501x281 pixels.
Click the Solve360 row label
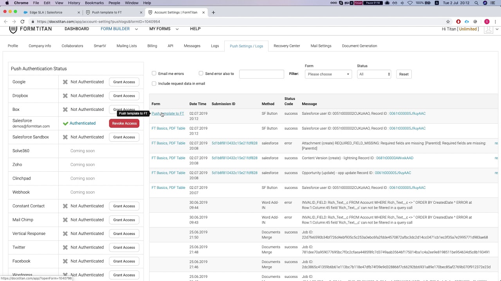point(21,151)
